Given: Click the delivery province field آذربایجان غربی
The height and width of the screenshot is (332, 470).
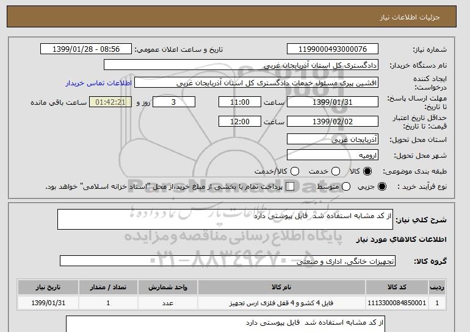Looking at the screenshot, I should tap(333, 140).
